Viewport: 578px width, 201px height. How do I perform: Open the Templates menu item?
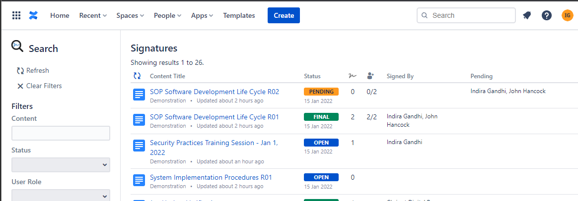coord(239,15)
